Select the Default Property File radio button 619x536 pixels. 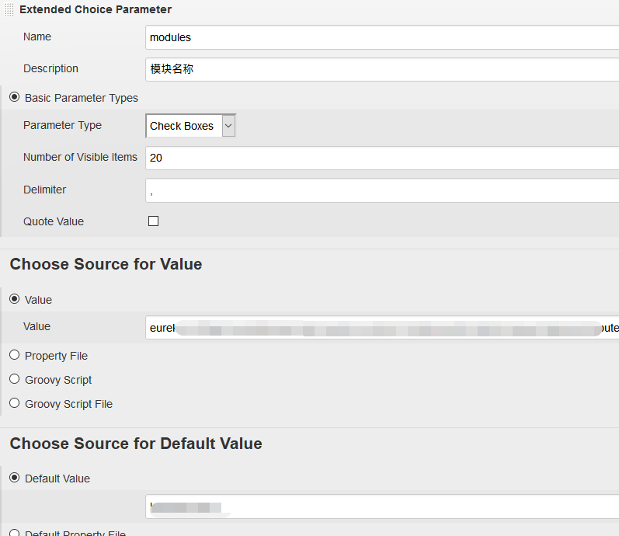click(x=14, y=533)
